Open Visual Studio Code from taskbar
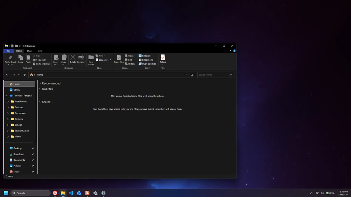The width and height of the screenshot is (351, 197). tap(71, 193)
